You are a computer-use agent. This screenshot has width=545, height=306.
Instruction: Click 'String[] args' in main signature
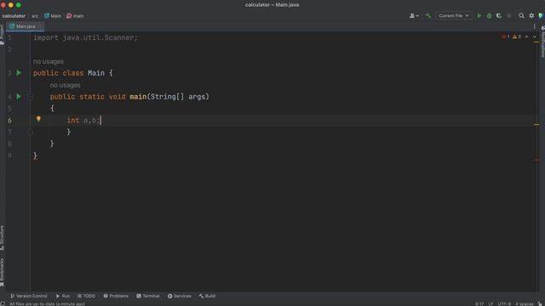click(178, 97)
